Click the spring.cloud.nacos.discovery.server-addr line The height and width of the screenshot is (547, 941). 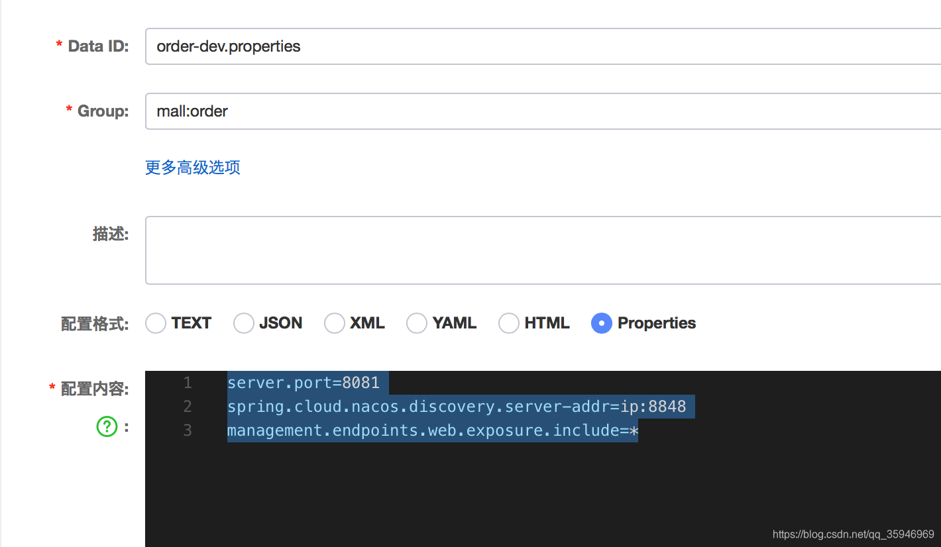(457, 407)
